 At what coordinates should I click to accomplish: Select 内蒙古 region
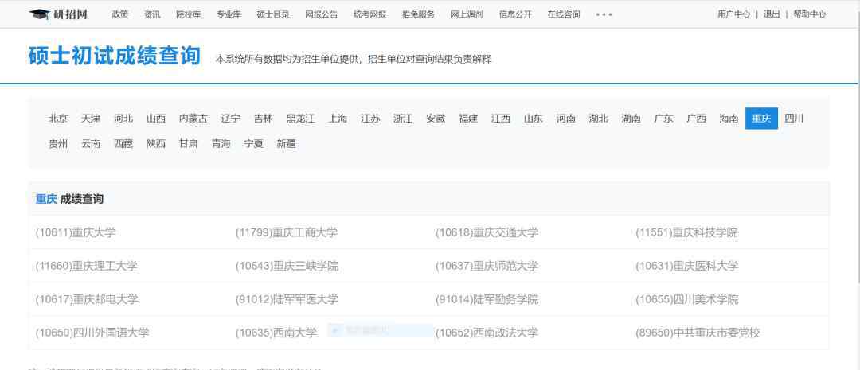pyautogui.click(x=193, y=119)
